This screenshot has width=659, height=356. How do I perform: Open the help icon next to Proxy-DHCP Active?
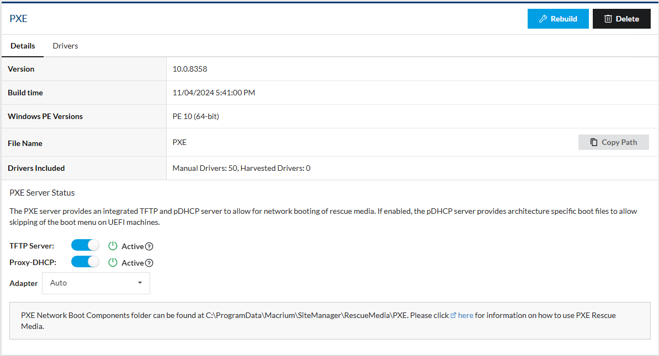149,263
